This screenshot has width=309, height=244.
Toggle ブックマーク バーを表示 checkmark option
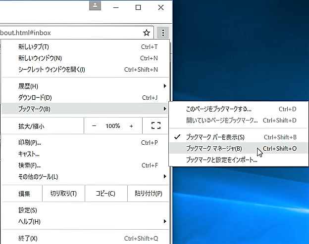pos(239,137)
